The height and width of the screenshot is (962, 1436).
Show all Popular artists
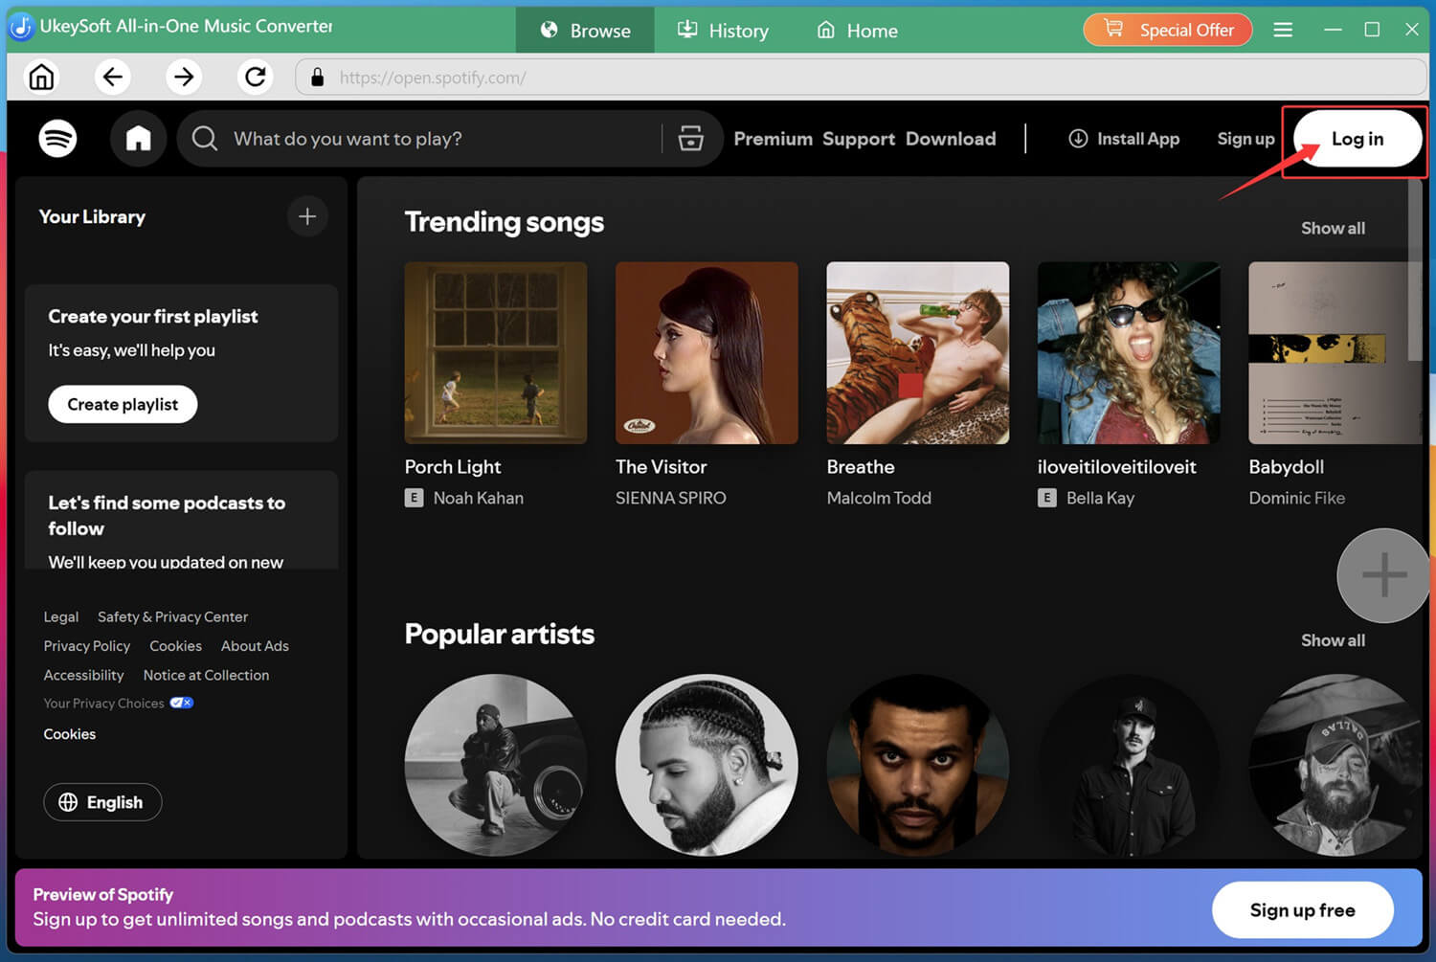pos(1333,640)
